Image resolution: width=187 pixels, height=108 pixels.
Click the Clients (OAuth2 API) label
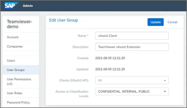74,80
